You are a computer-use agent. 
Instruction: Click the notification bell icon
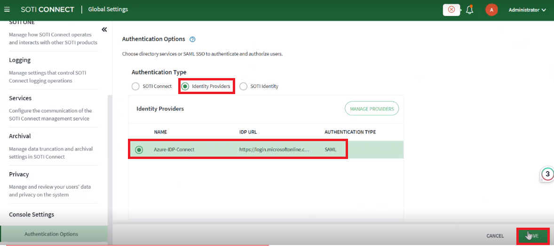tap(469, 10)
